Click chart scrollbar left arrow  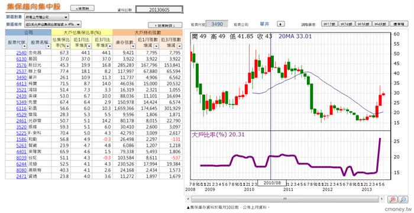pyautogui.click(x=187, y=199)
